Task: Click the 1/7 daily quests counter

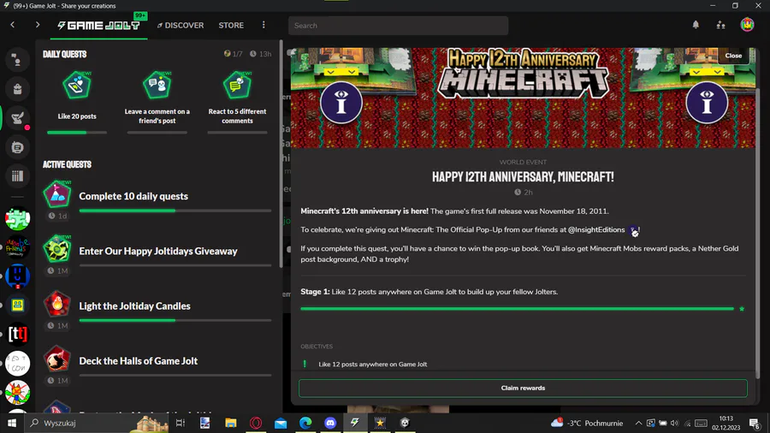Action: (x=234, y=54)
